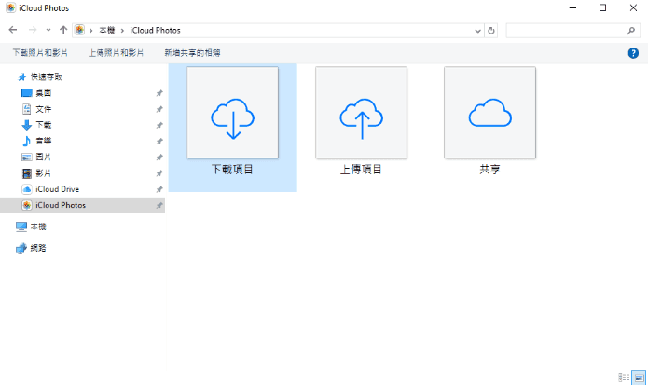This screenshot has width=648, height=385.
Task: Select iCloud Drive in the sidebar
Action: (x=57, y=189)
